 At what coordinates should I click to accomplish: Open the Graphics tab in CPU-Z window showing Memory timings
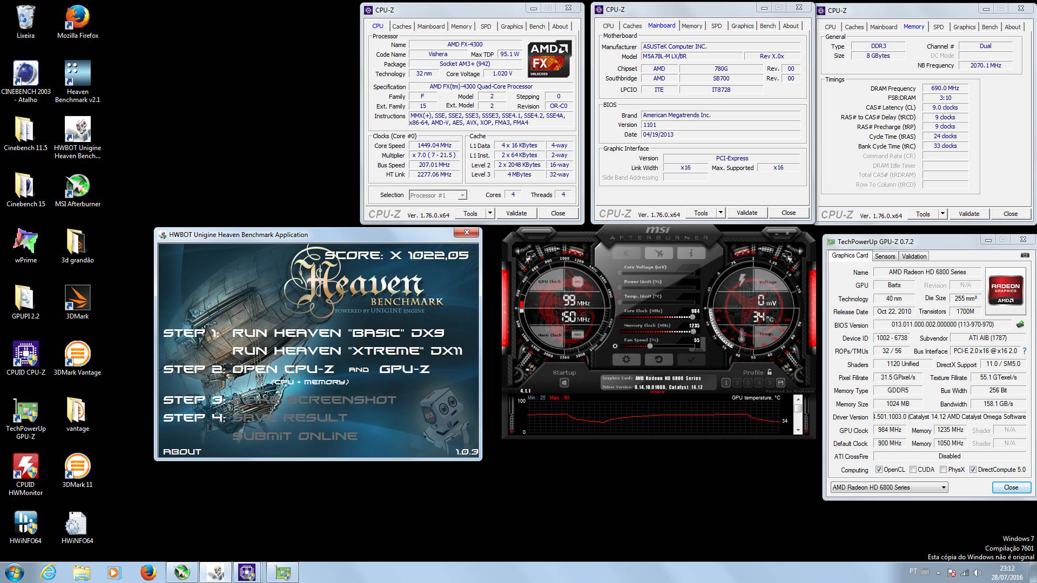click(964, 27)
